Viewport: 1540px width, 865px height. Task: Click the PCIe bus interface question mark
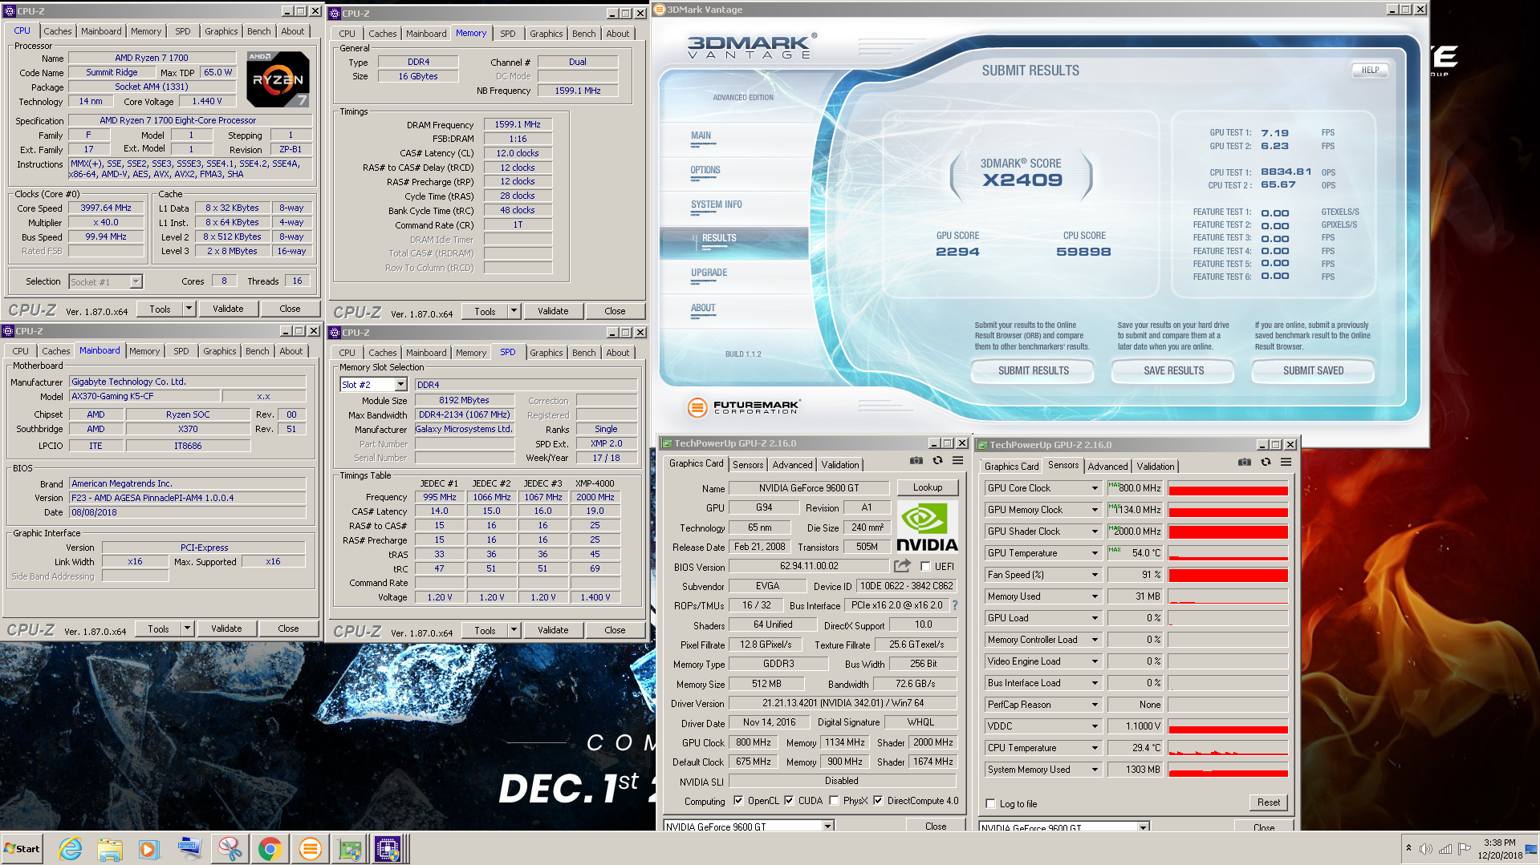tap(955, 606)
